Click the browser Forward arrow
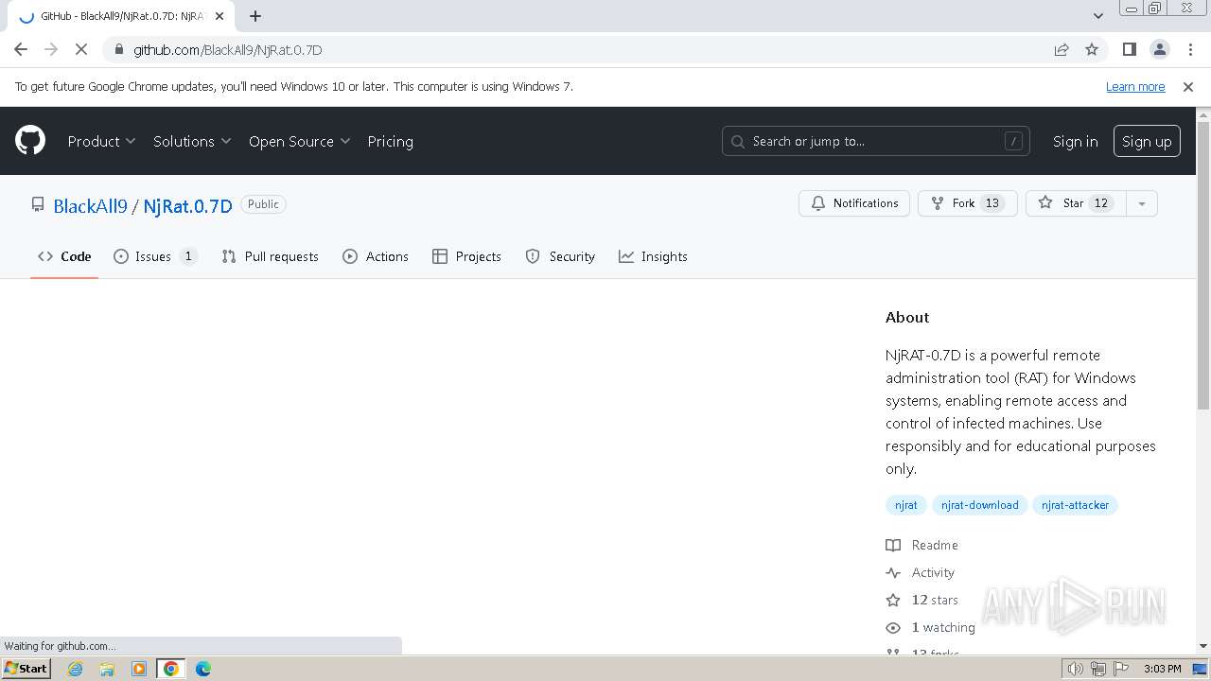Viewport: 1211px width, 681px height. point(51,49)
